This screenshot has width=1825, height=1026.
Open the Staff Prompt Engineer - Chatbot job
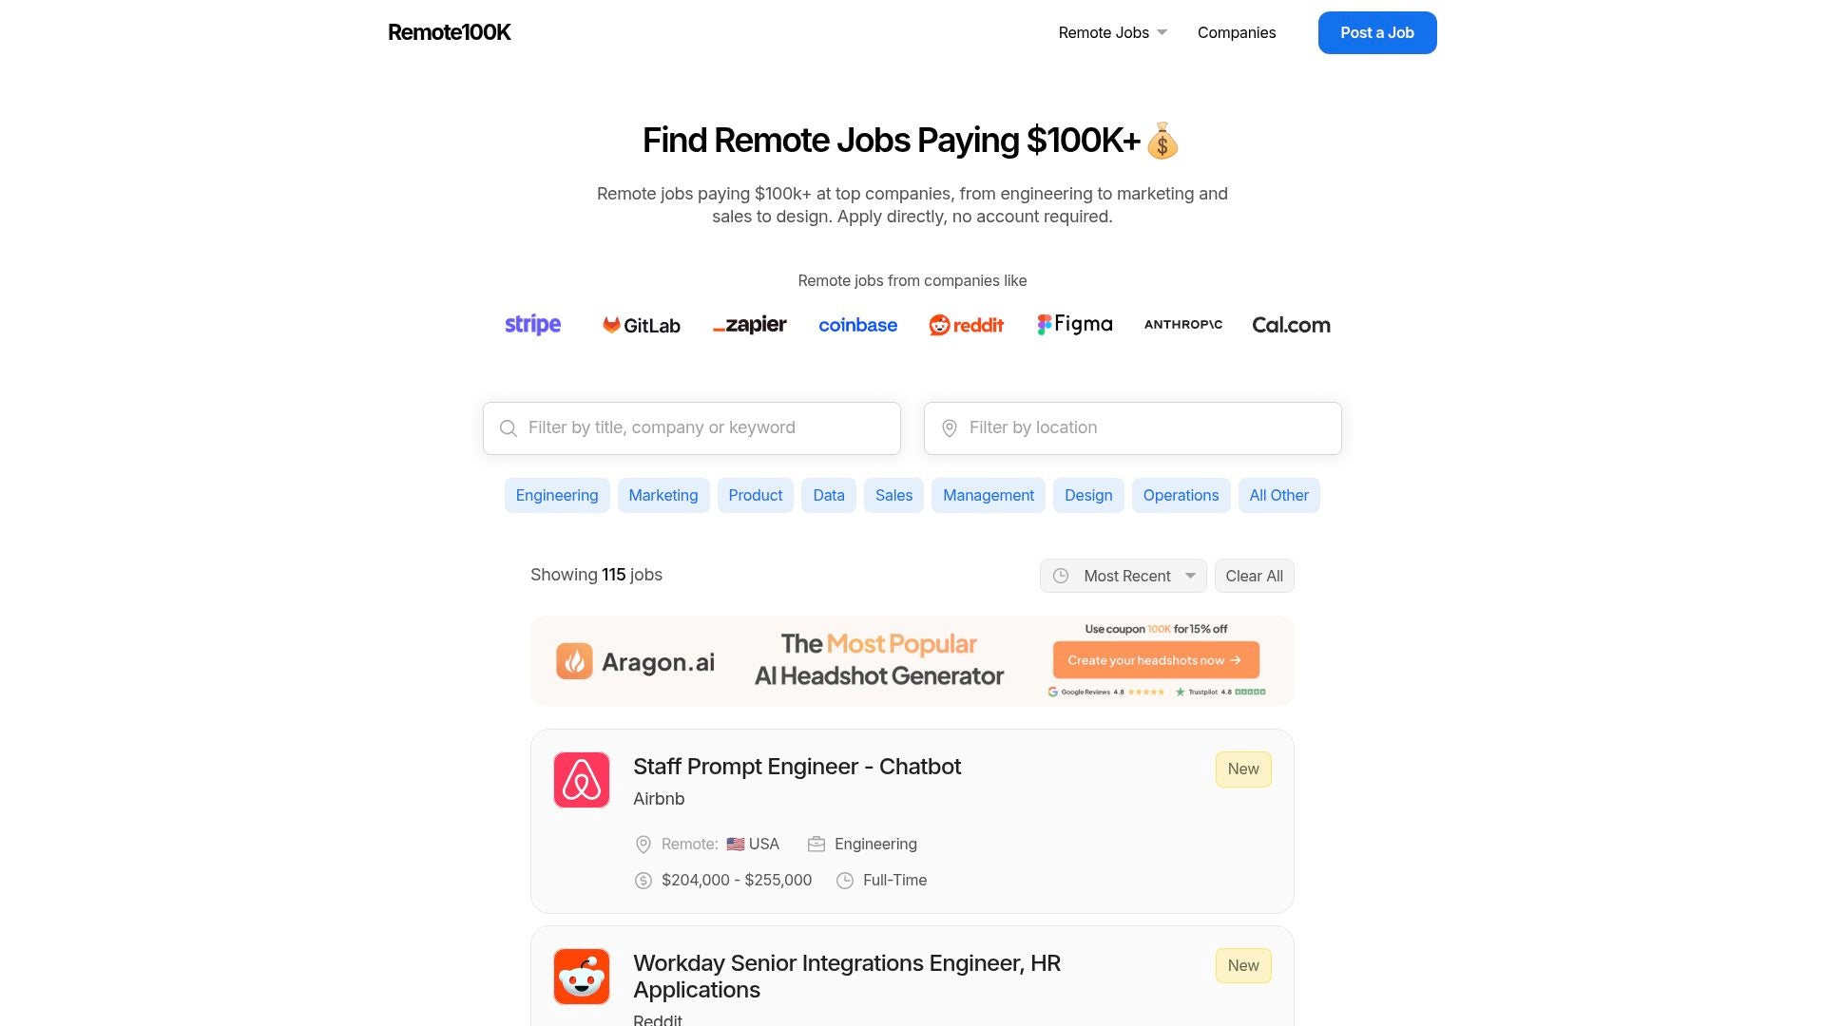click(797, 767)
